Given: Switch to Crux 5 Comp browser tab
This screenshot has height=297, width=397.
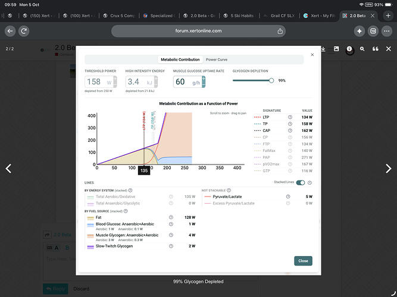Looking at the screenshot, I should click(119, 15).
